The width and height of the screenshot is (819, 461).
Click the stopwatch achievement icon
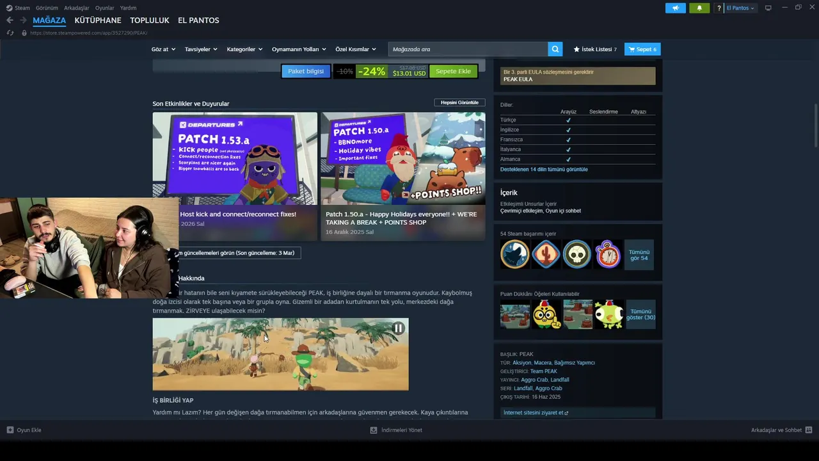click(608, 254)
